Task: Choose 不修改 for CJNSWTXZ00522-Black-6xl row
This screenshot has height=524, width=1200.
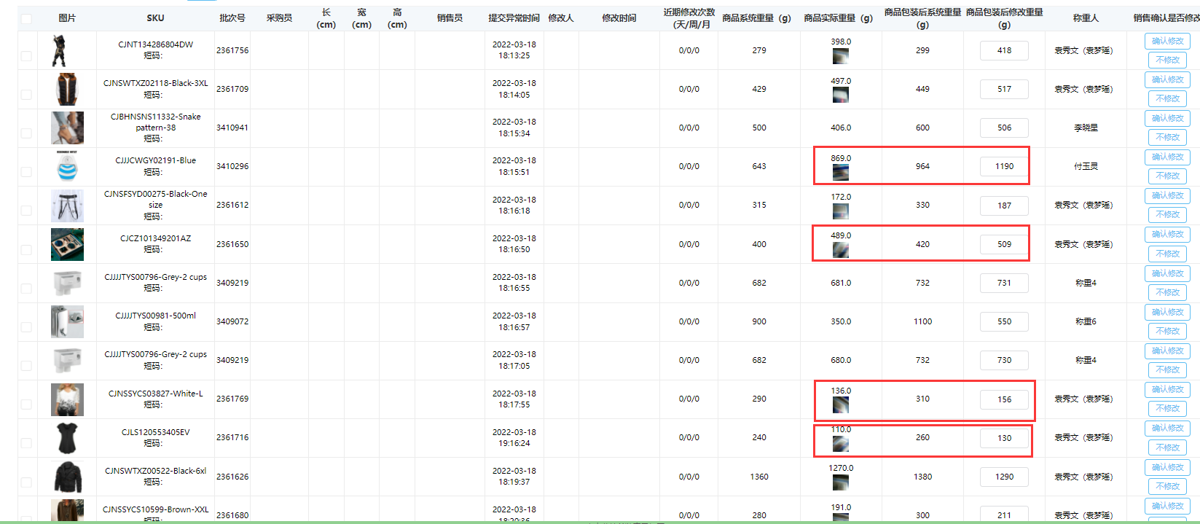Action: [1167, 486]
